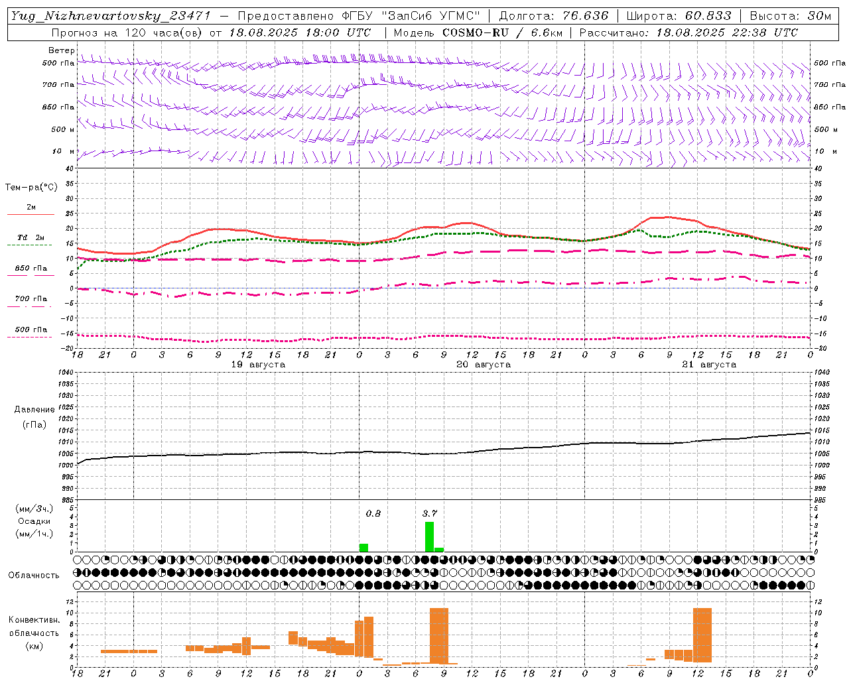Click the '10 м' wind level label on left
The image size is (849, 679).
(x=64, y=151)
